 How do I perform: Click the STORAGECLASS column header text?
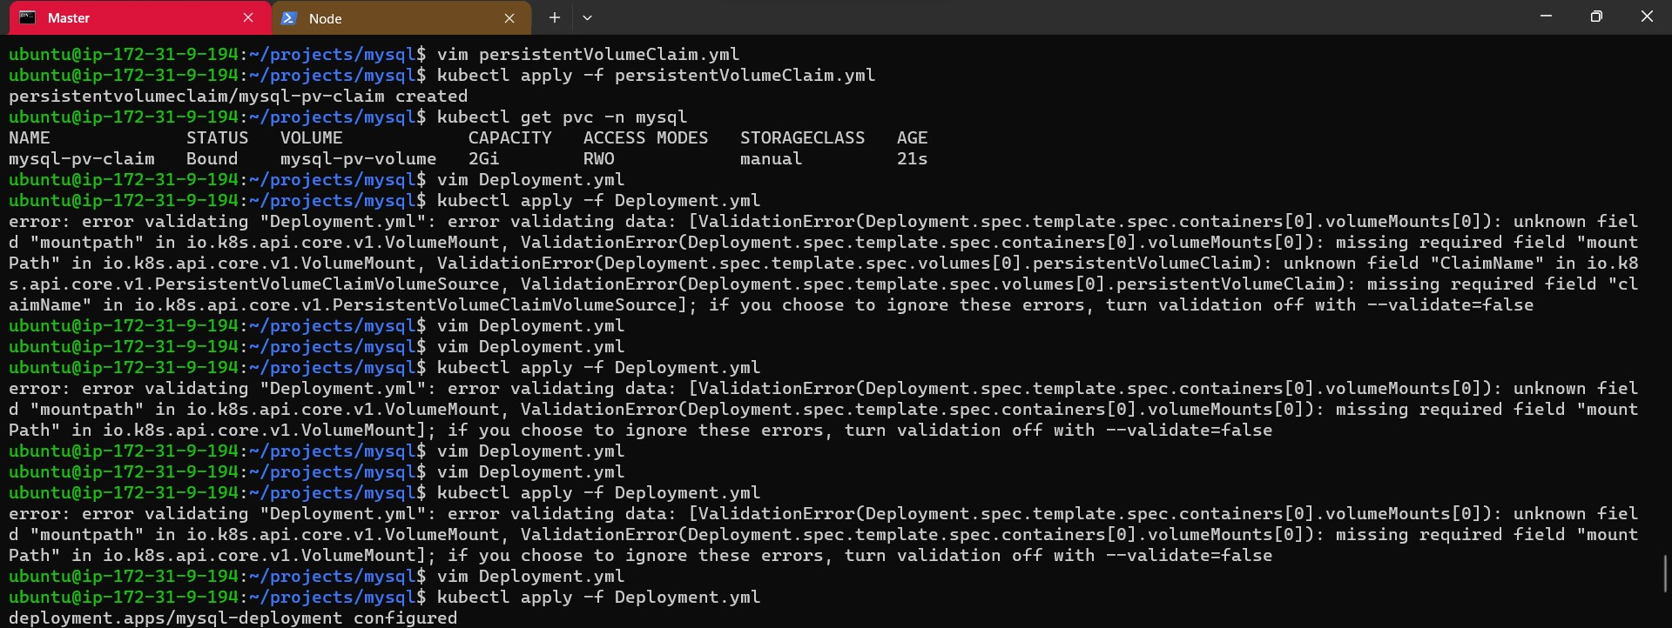[802, 138]
